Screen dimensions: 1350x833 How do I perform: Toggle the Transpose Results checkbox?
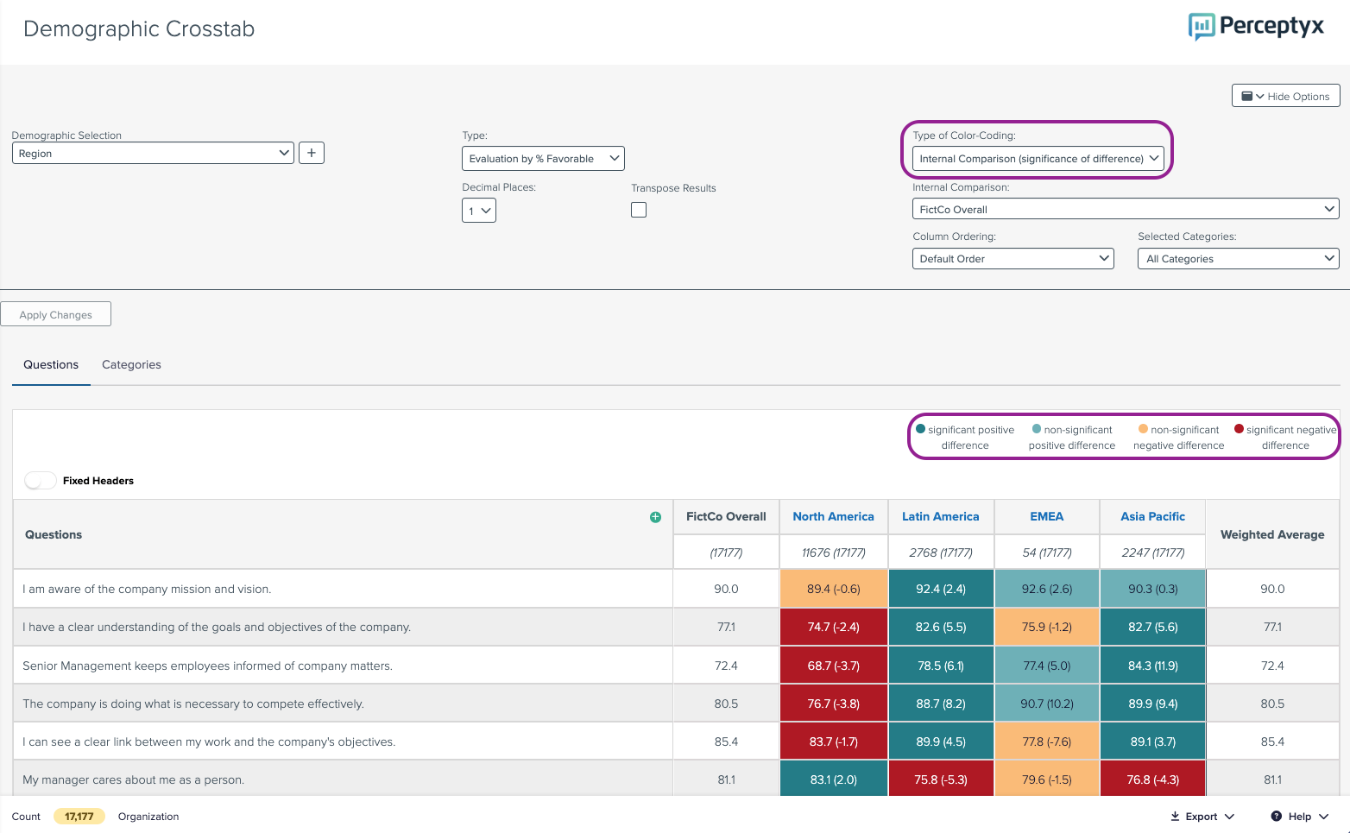pyautogui.click(x=639, y=210)
